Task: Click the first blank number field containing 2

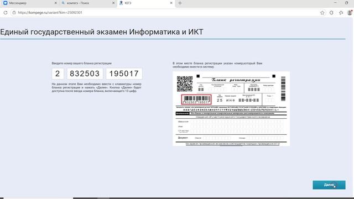Action: click(58, 74)
